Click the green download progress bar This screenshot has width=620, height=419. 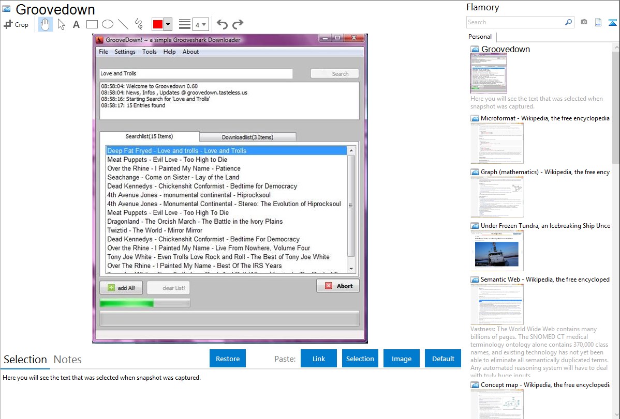click(145, 303)
